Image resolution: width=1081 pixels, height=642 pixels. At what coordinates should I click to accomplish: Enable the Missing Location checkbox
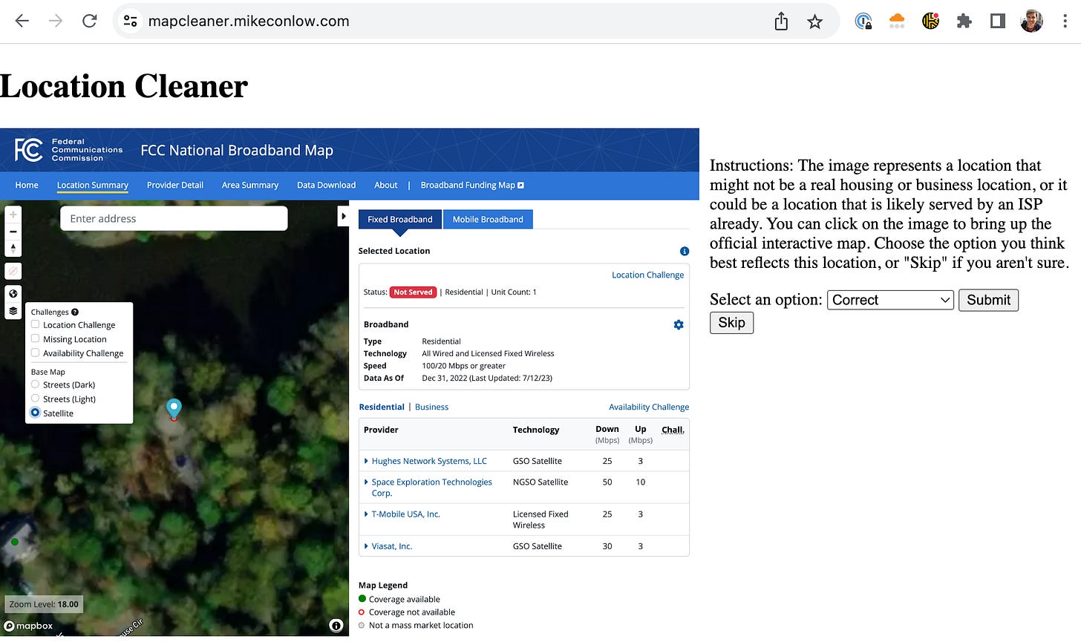[x=35, y=338]
